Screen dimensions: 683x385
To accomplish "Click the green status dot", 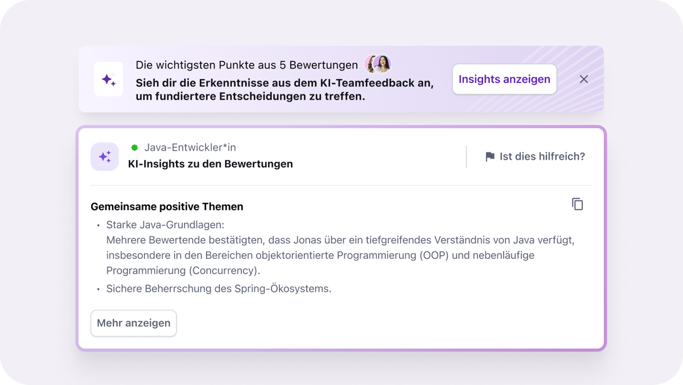I will pyautogui.click(x=135, y=147).
